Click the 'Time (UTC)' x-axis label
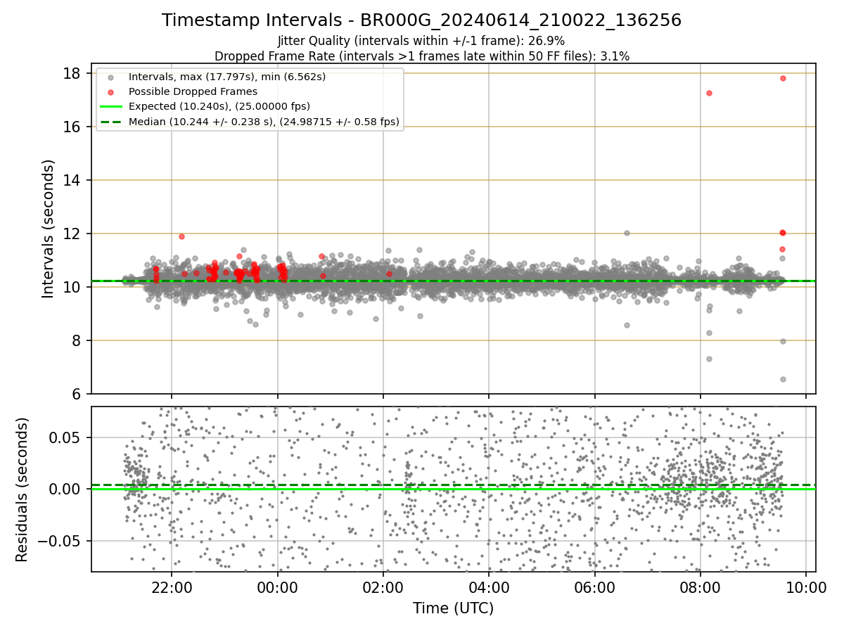The image size is (844, 633). pyautogui.click(x=453, y=608)
